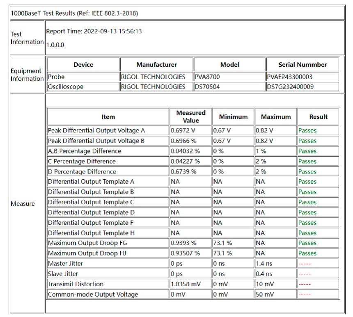The width and height of the screenshot is (353, 317).
Task: Click Passes result for D Percentage Difference
Action: coord(307,171)
